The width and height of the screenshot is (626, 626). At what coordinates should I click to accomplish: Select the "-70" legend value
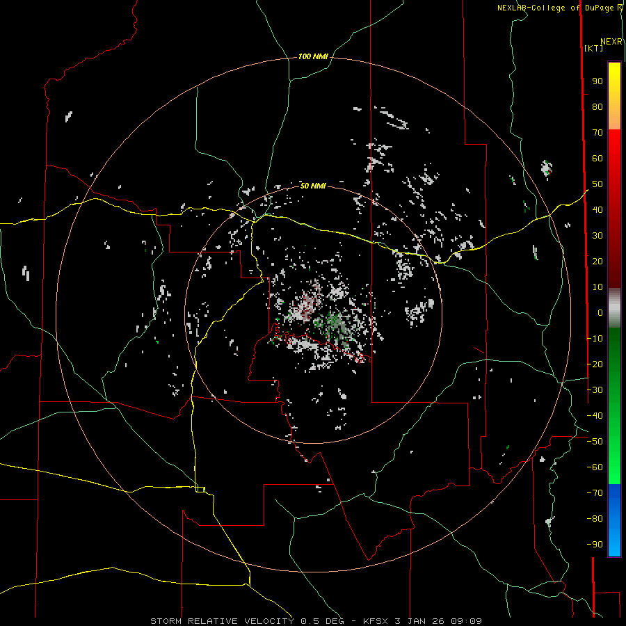point(595,493)
